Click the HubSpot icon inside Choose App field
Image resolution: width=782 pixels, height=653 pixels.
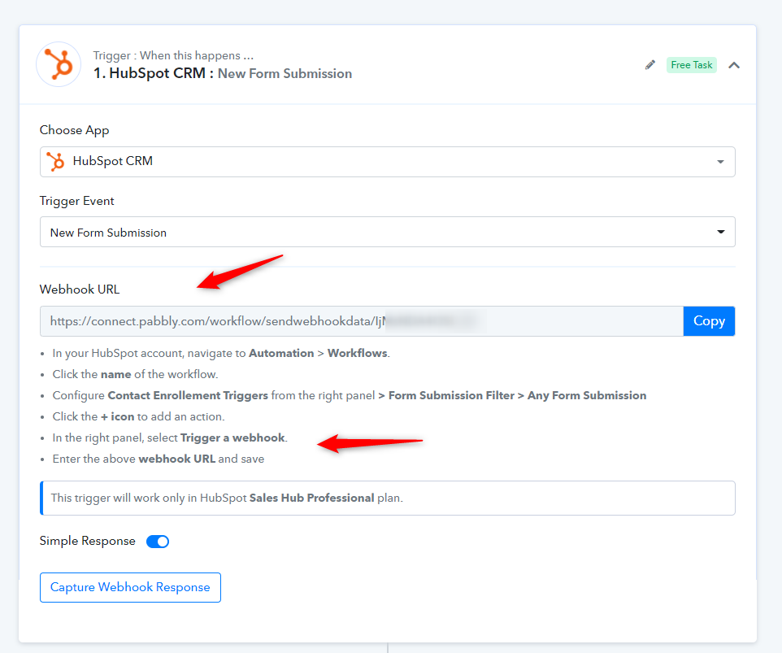click(55, 162)
